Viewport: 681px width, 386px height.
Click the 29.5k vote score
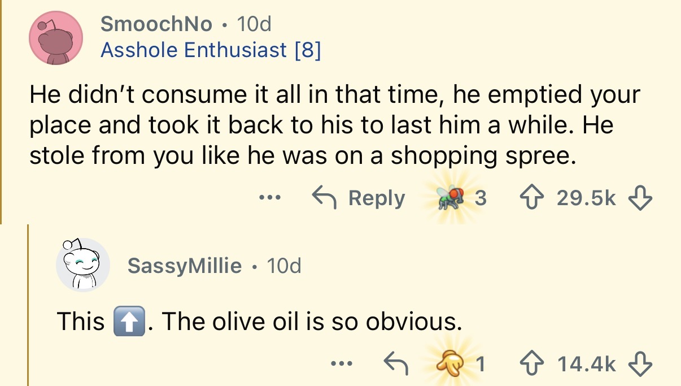(586, 198)
